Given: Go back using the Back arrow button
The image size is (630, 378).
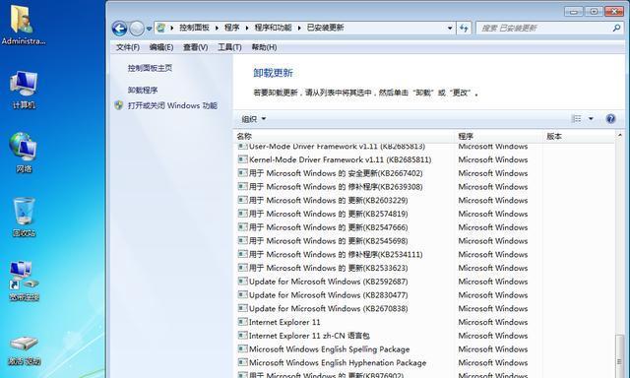Looking at the screenshot, I should (119, 29).
